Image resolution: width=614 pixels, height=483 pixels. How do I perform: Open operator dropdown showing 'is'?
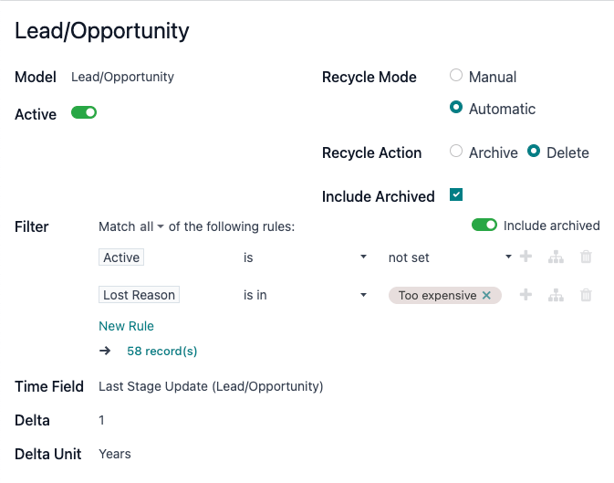tap(304, 257)
